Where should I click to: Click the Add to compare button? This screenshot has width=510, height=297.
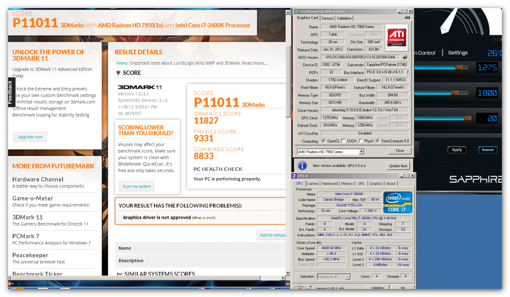(x=272, y=235)
